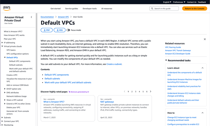Open Work with your default VPC contents link
The height and width of the screenshot is (126, 210).
(68, 82)
